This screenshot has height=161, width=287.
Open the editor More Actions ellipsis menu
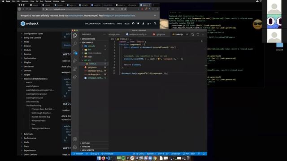[x=203, y=34]
